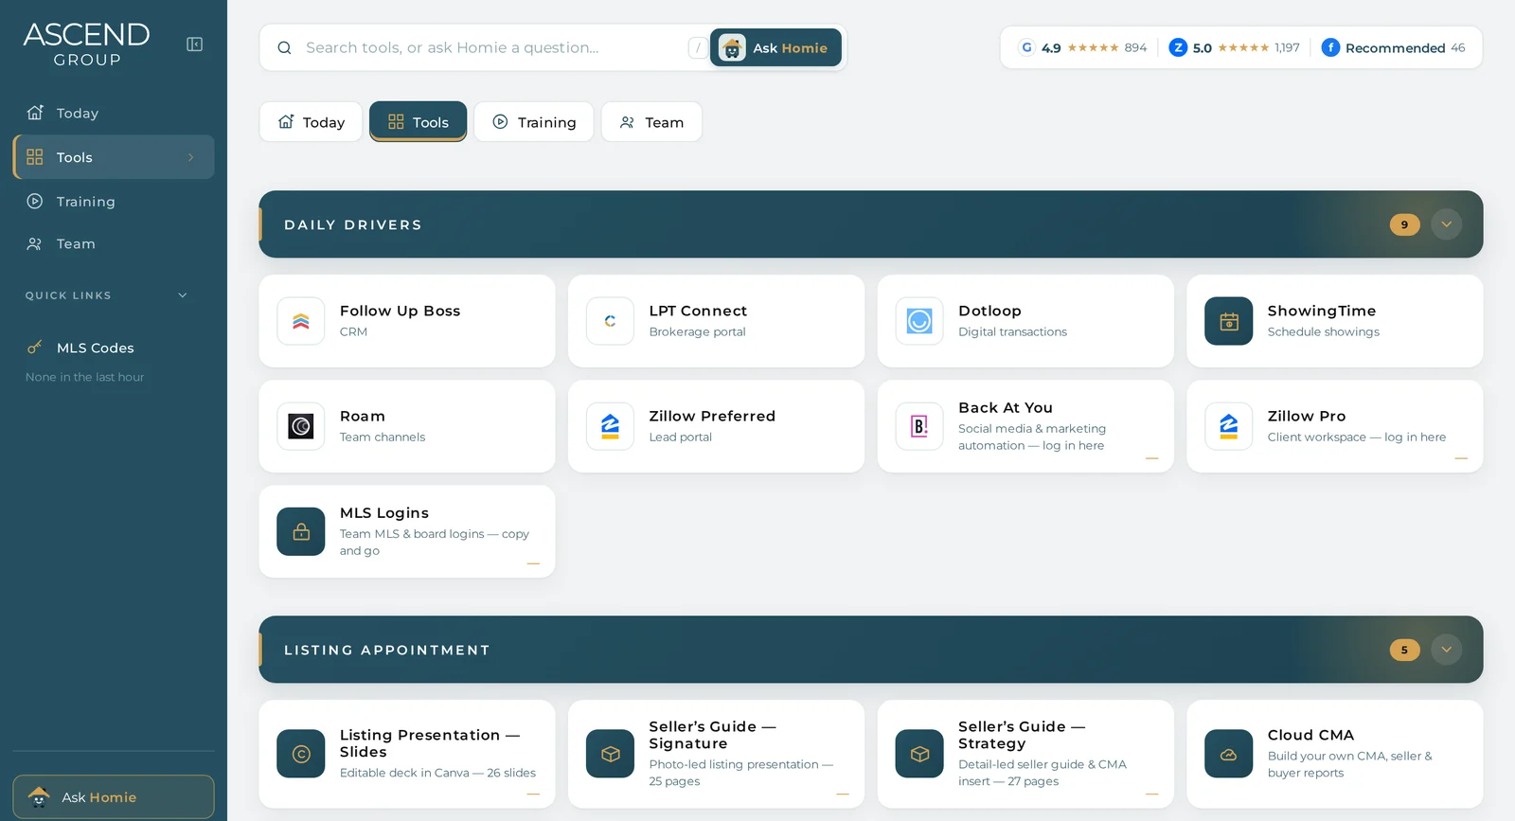The width and height of the screenshot is (1515, 821).
Task: Click the "Lead portal" text
Action: point(680,437)
